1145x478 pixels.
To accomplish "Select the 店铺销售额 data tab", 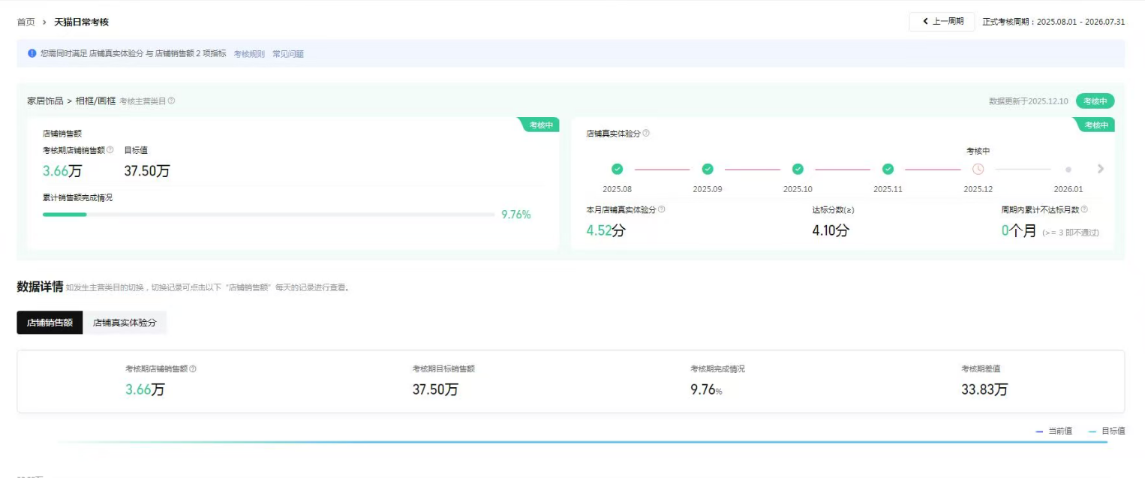I will (x=50, y=323).
